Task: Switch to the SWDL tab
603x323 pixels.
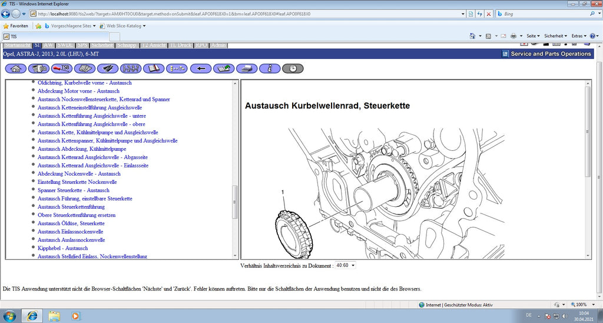Action: click(65, 45)
